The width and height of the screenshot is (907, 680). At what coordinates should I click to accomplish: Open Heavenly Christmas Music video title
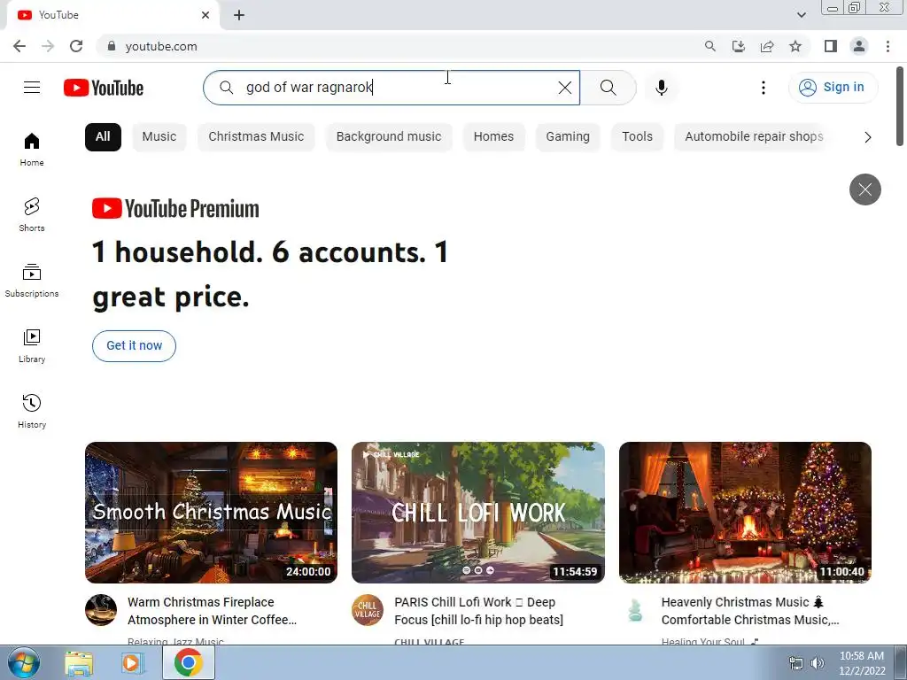[750, 611]
